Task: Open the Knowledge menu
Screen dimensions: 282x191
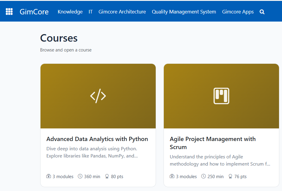Action: [x=70, y=12]
